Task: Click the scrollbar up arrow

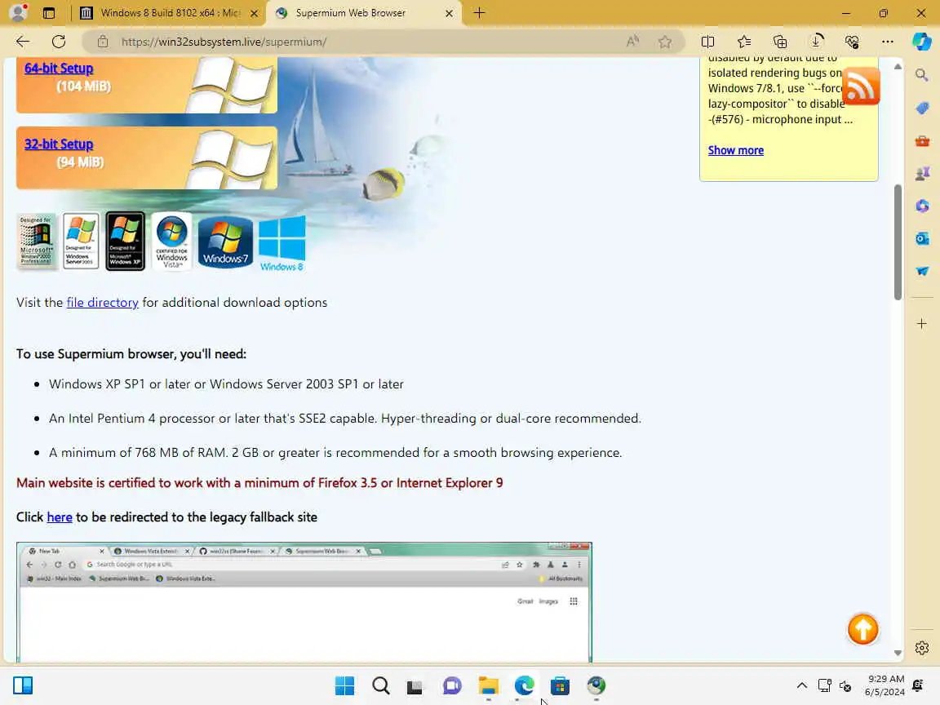Action: (x=898, y=67)
